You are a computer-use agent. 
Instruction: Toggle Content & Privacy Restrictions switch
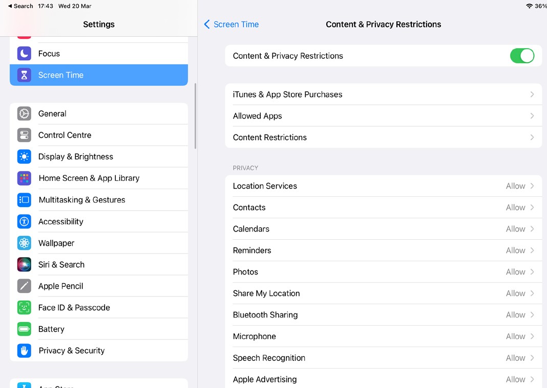522,56
